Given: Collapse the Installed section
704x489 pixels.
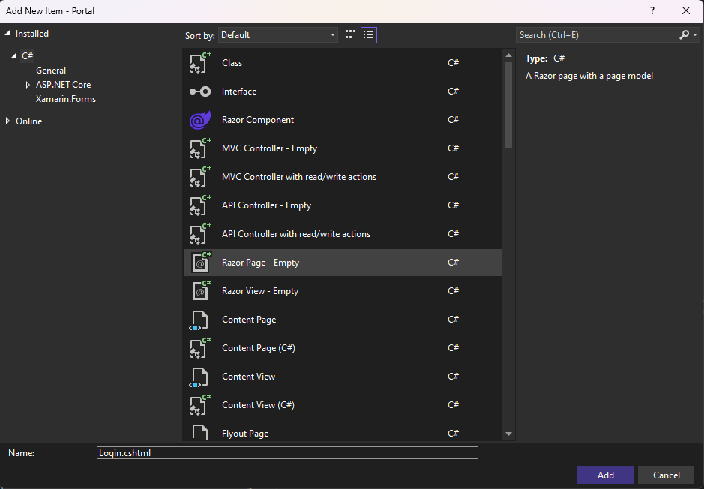Looking at the screenshot, I should pyautogui.click(x=8, y=34).
